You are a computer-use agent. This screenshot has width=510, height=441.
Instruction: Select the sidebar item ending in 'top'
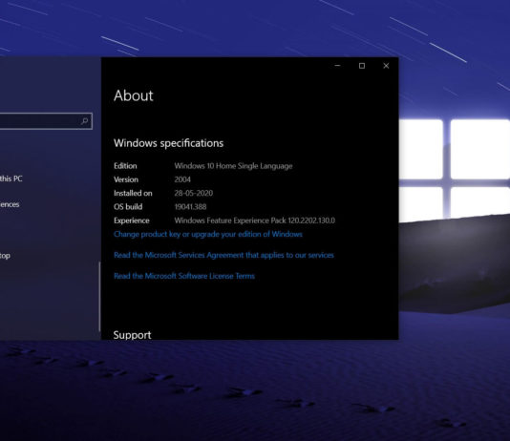[x=5, y=256]
